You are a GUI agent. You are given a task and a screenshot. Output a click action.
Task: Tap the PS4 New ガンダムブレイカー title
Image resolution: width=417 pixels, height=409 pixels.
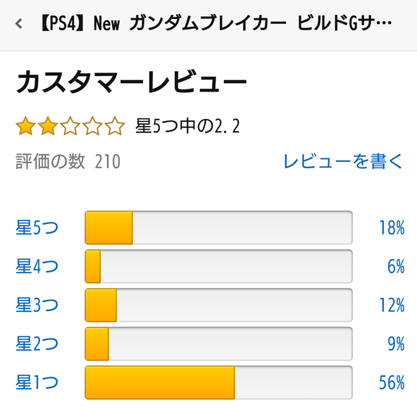click(x=216, y=23)
